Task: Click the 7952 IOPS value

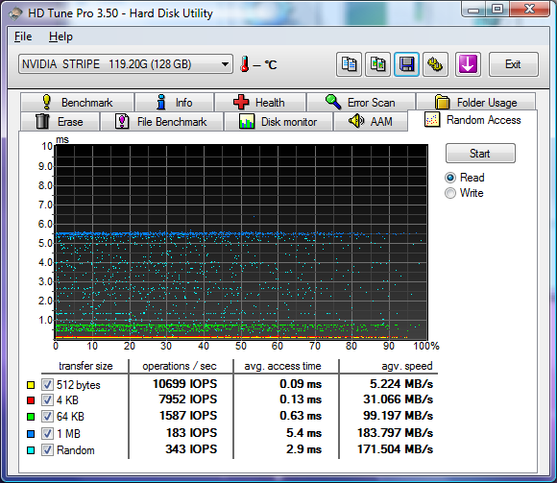Action: (x=188, y=399)
